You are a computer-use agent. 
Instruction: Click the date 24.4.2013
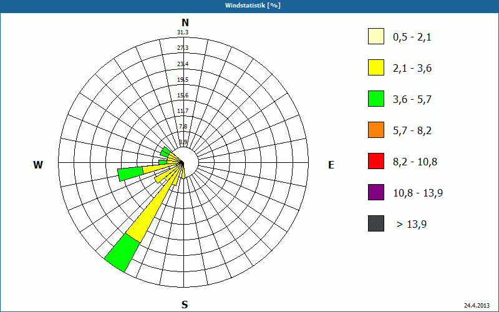pyautogui.click(x=477, y=306)
